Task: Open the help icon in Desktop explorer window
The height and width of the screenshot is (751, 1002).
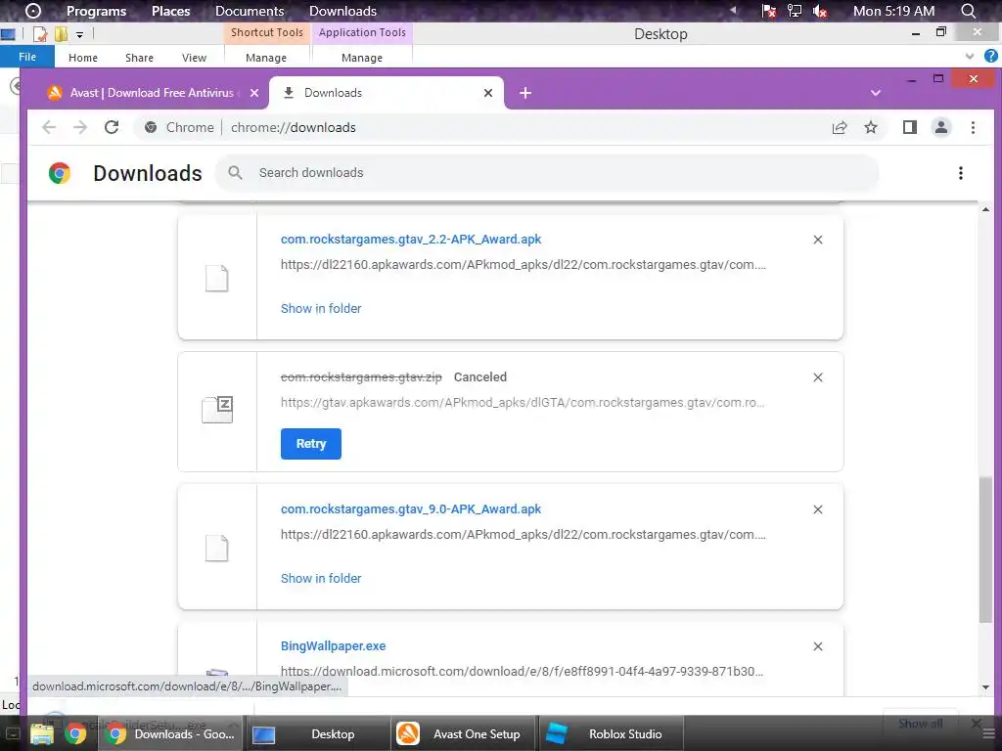Action: pyautogui.click(x=991, y=56)
